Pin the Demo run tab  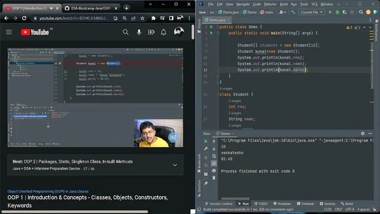(x=206, y=183)
